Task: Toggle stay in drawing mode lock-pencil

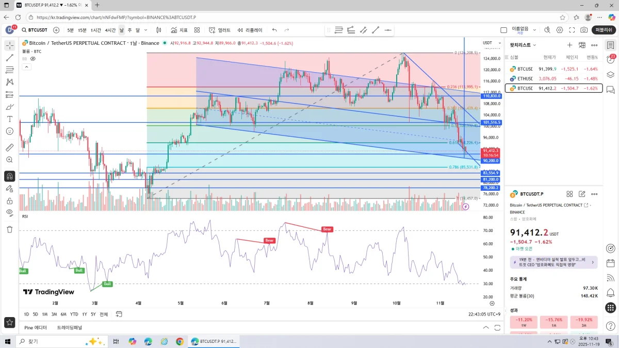Action: [9, 189]
